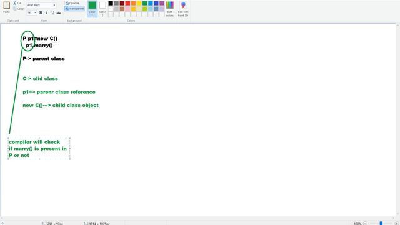Click the 100% zoom level label

[x=357, y=224]
